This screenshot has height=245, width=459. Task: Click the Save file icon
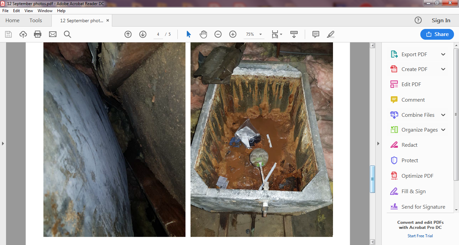click(x=8, y=34)
